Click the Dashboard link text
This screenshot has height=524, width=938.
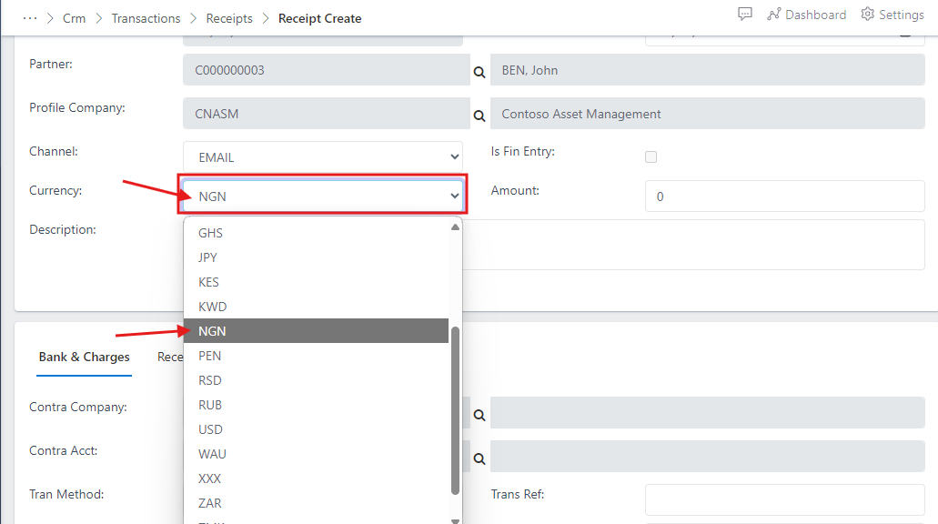tap(814, 14)
